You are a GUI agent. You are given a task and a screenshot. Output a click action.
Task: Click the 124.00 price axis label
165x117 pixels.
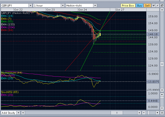(153, 65)
